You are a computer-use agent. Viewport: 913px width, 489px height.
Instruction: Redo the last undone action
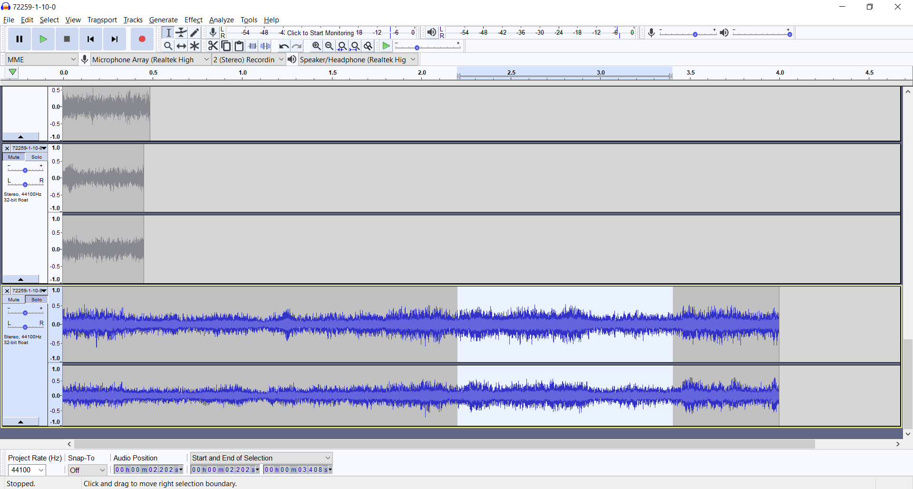point(297,46)
